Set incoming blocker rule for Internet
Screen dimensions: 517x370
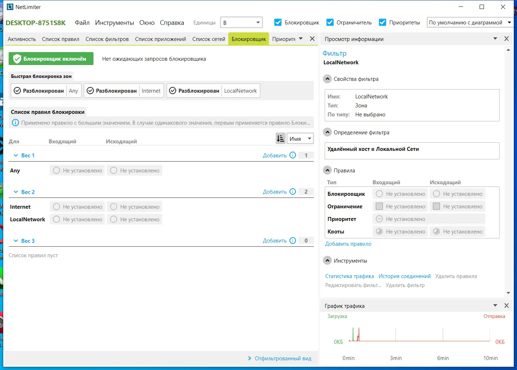(77, 207)
